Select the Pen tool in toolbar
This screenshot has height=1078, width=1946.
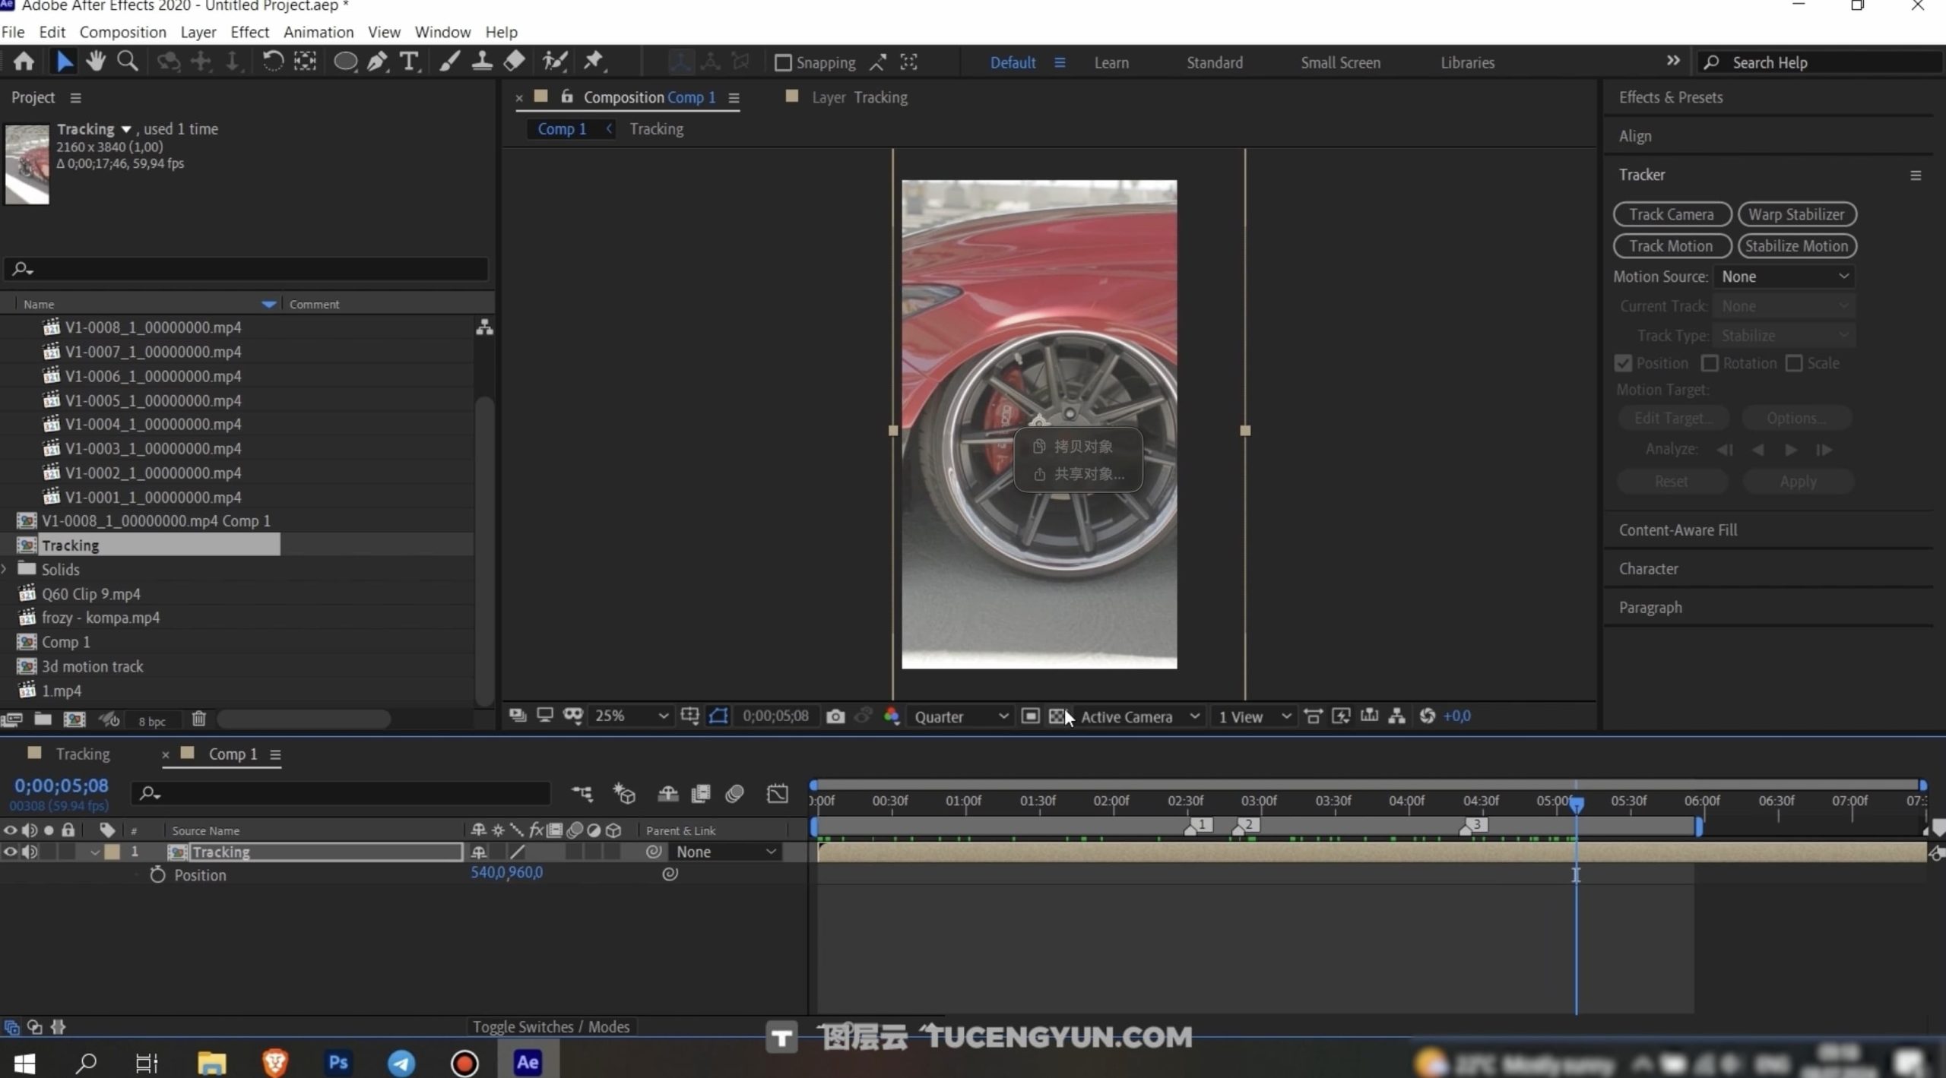click(x=377, y=62)
